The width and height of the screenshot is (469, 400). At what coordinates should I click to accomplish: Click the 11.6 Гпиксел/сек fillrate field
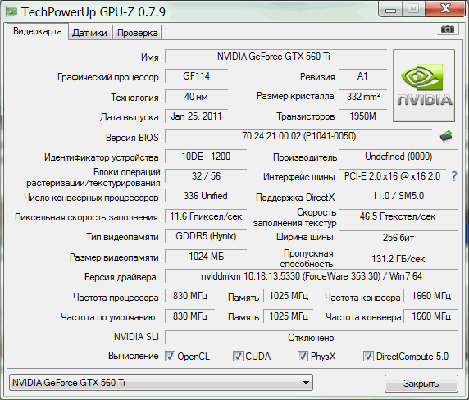point(206,216)
